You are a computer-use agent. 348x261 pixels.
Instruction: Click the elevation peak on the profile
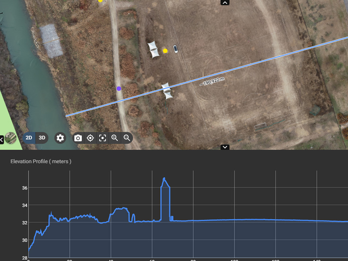point(164,178)
